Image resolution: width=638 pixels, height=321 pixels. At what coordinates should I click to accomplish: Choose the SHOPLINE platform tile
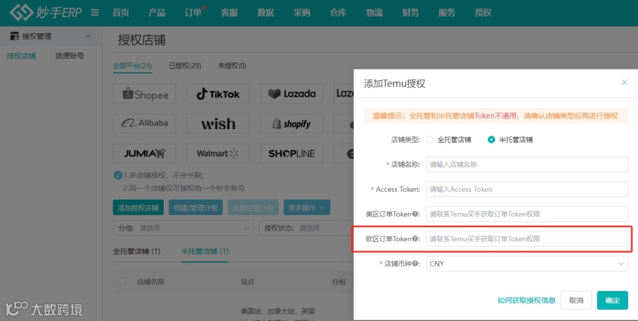[x=291, y=153]
